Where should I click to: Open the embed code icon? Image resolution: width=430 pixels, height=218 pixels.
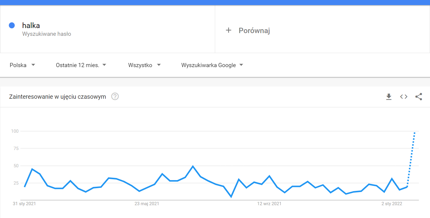(x=404, y=97)
